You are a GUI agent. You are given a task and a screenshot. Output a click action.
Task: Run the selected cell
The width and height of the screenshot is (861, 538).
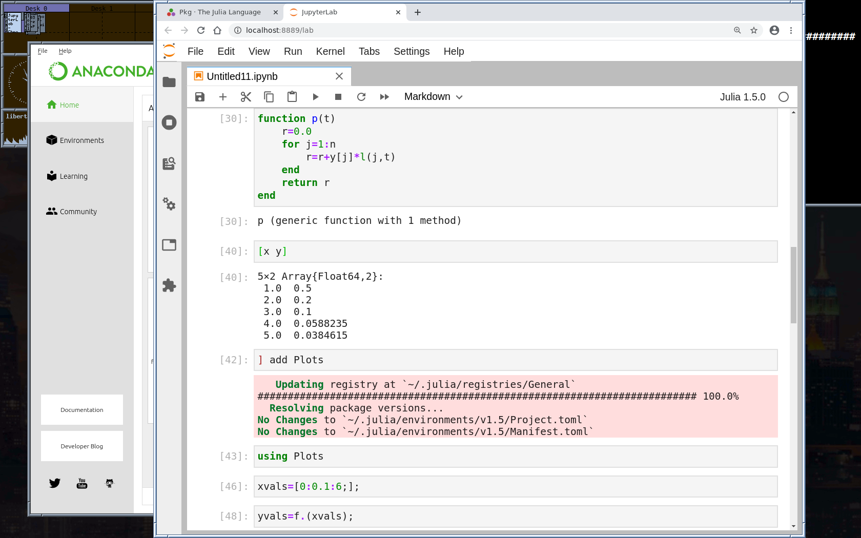tap(315, 97)
